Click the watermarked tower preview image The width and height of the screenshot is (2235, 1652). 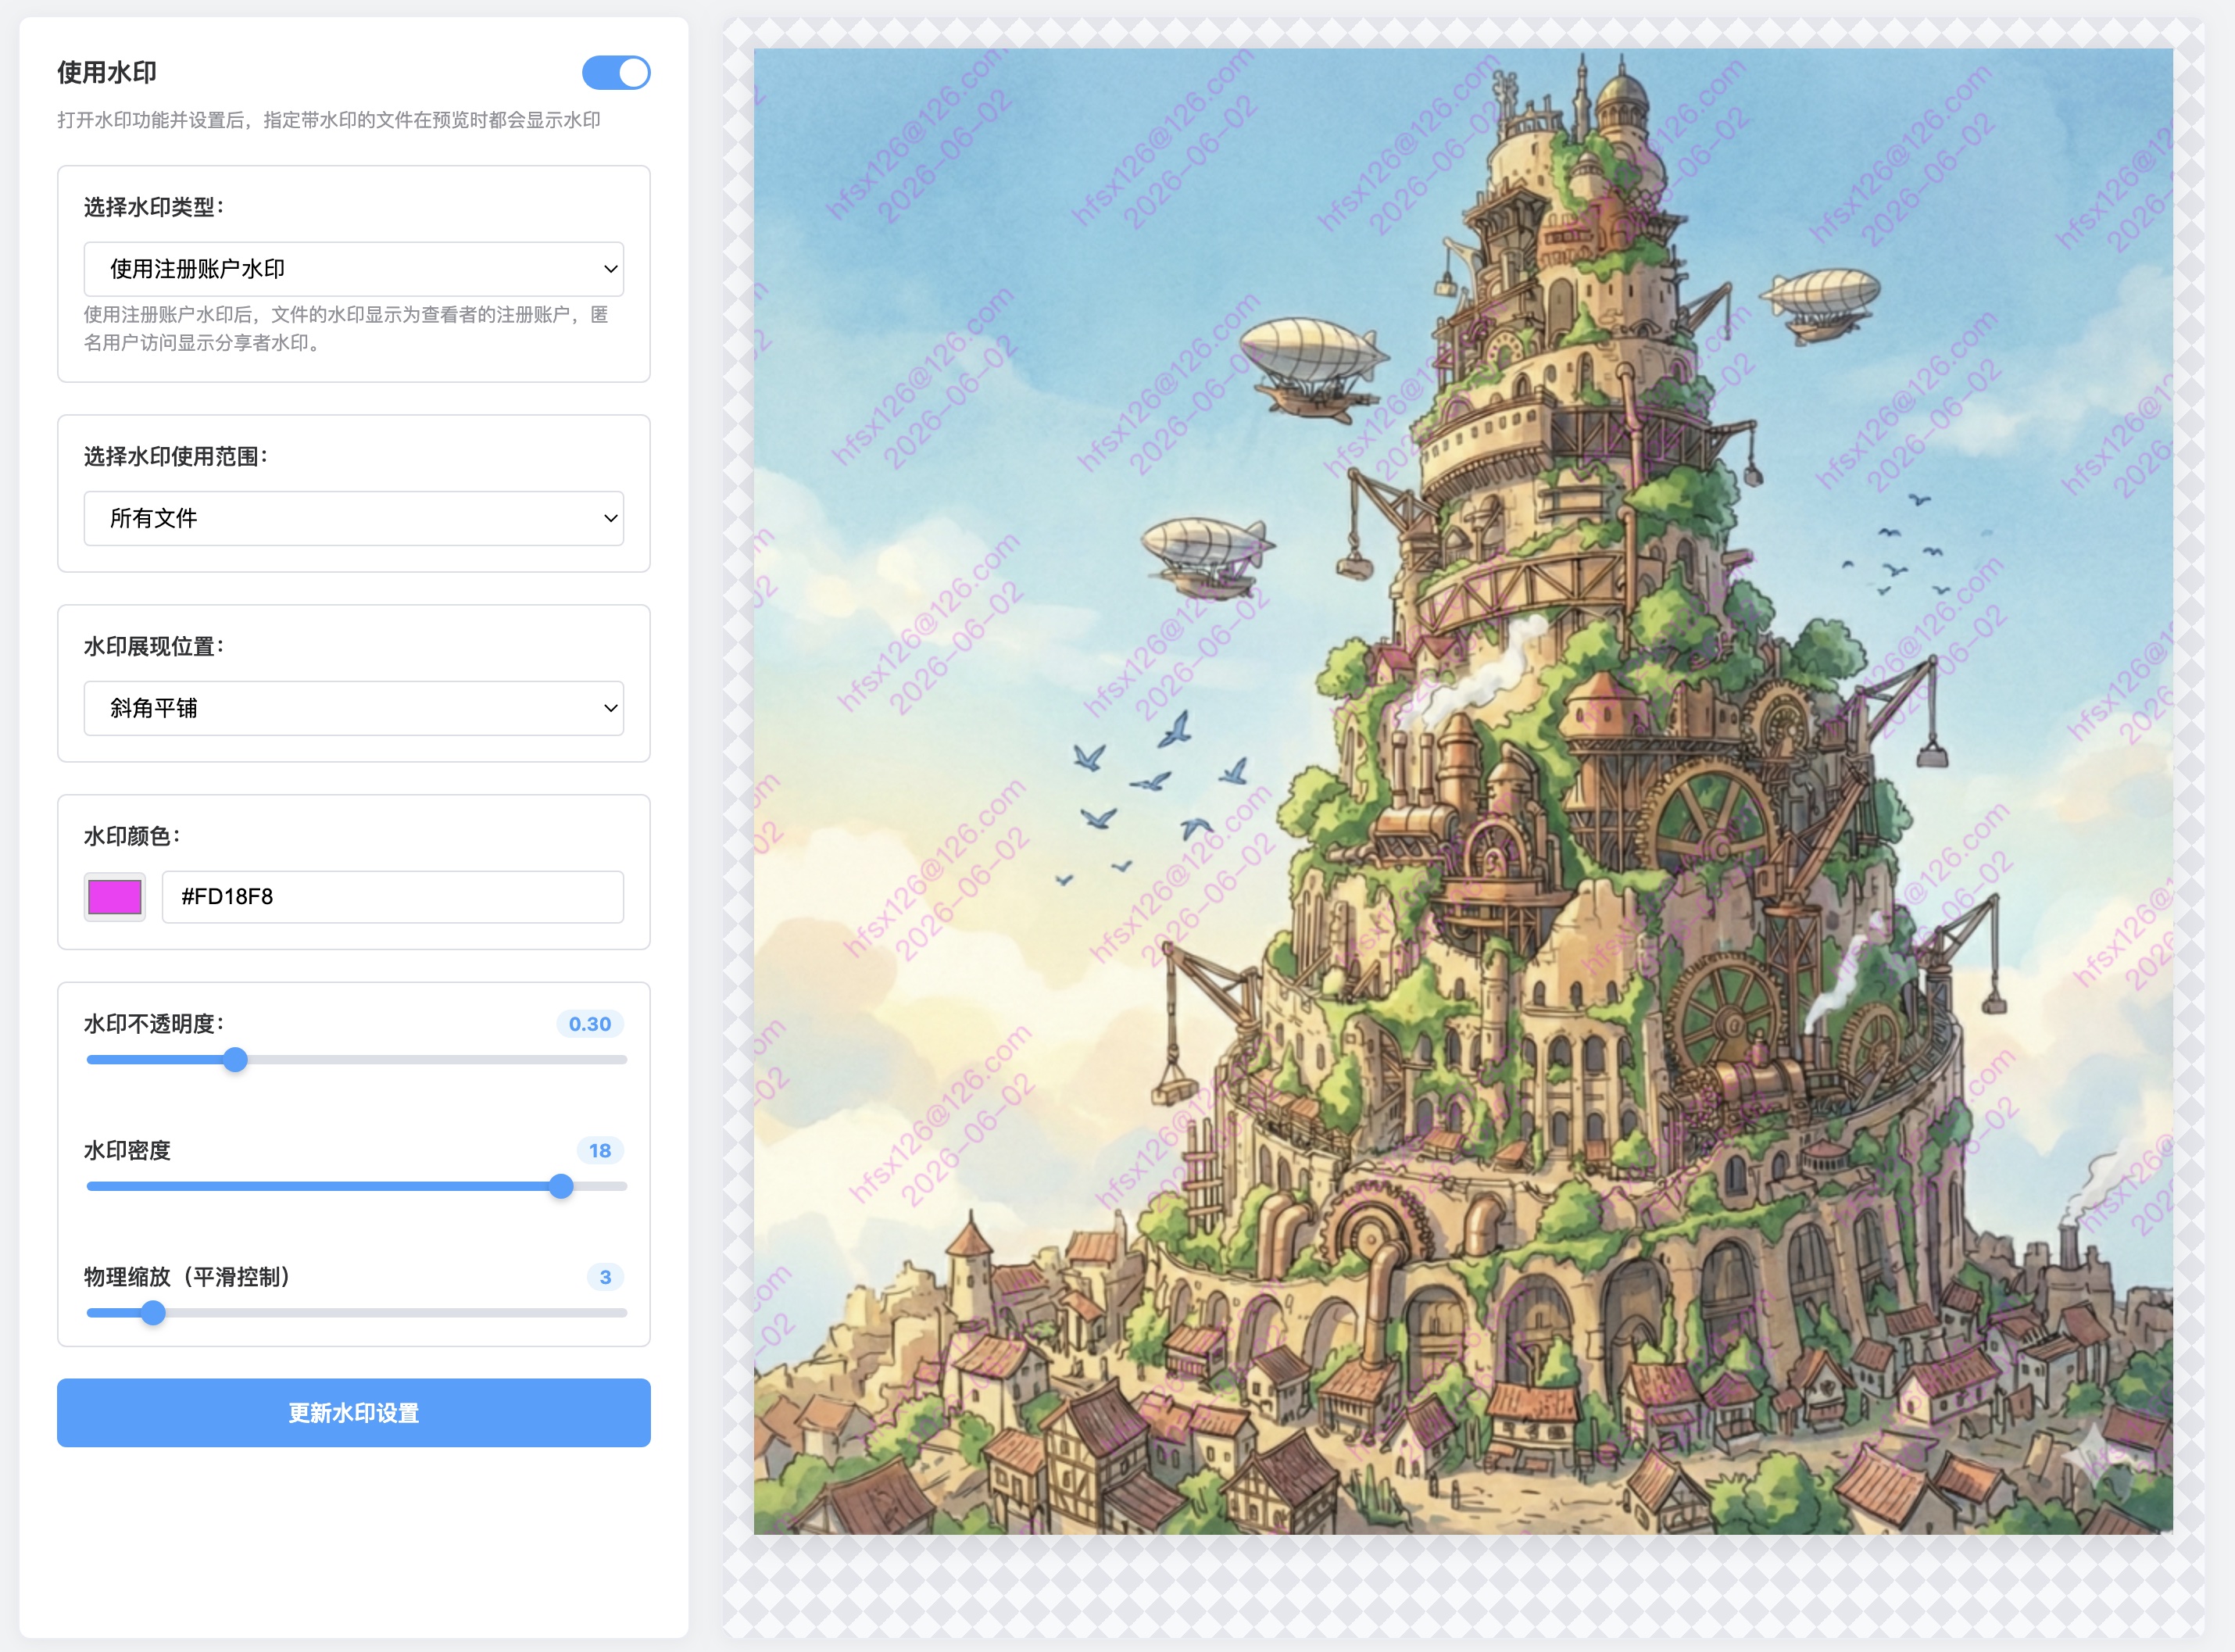1463,791
